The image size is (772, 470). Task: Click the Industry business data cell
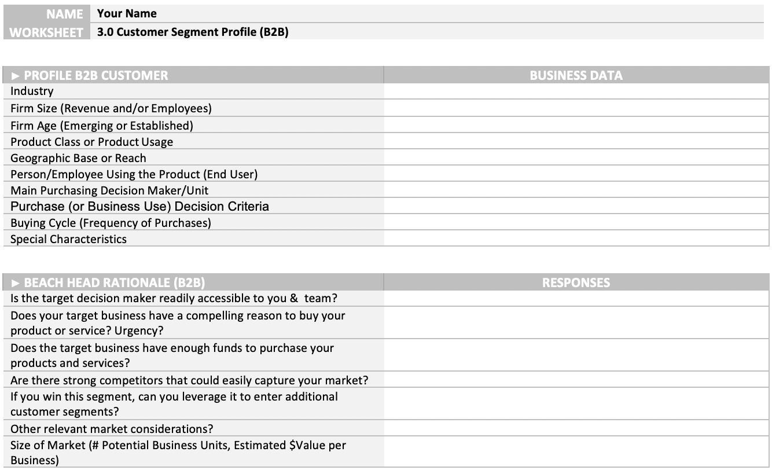[x=576, y=91]
